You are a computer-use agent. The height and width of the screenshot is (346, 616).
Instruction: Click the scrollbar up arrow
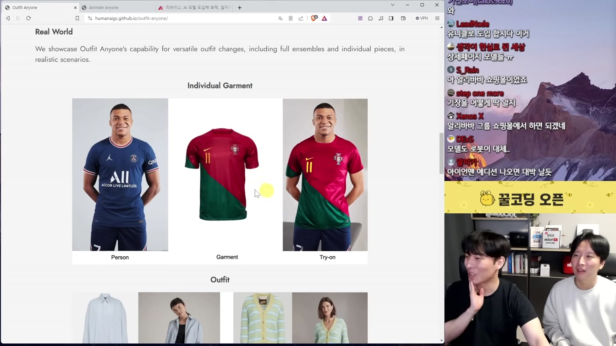441,27
